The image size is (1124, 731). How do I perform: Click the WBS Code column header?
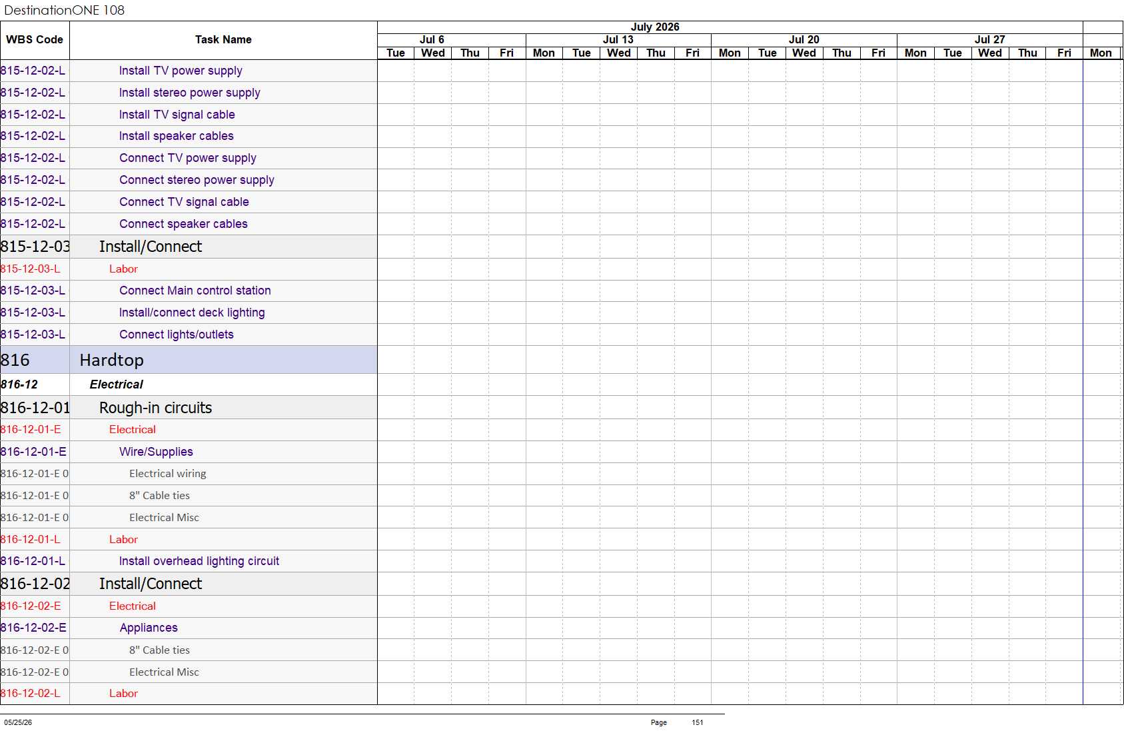pos(35,40)
